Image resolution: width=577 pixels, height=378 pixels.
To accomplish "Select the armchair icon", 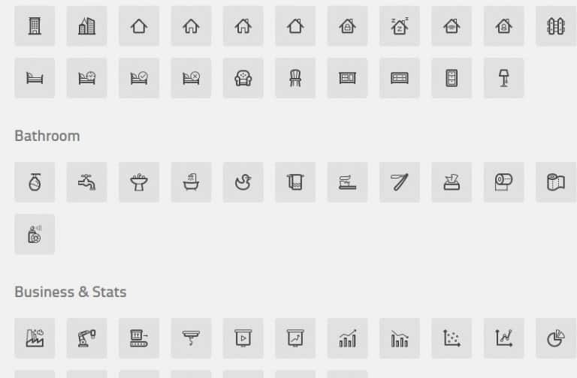I will coord(243,78).
